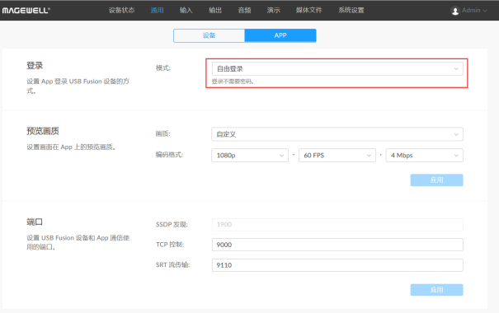This screenshot has width=499, height=313.
Task: Go to the 输入 menu
Action: 186,10
